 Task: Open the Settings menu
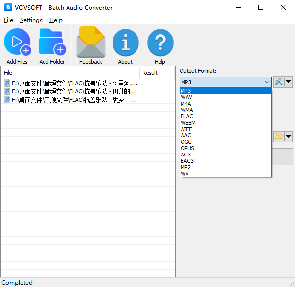click(31, 20)
